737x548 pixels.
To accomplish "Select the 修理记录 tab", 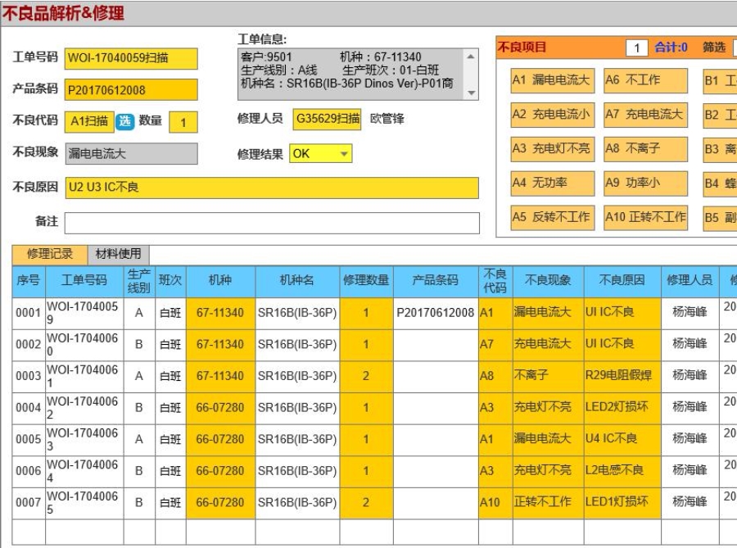I will point(50,254).
